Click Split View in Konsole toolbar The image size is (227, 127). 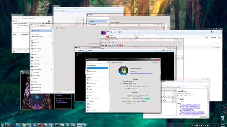coord(89,50)
